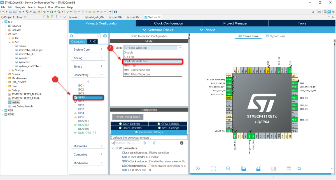This screenshot has width=336, height=180.
Task: Click the Save toolbar icon
Action: (10, 12)
